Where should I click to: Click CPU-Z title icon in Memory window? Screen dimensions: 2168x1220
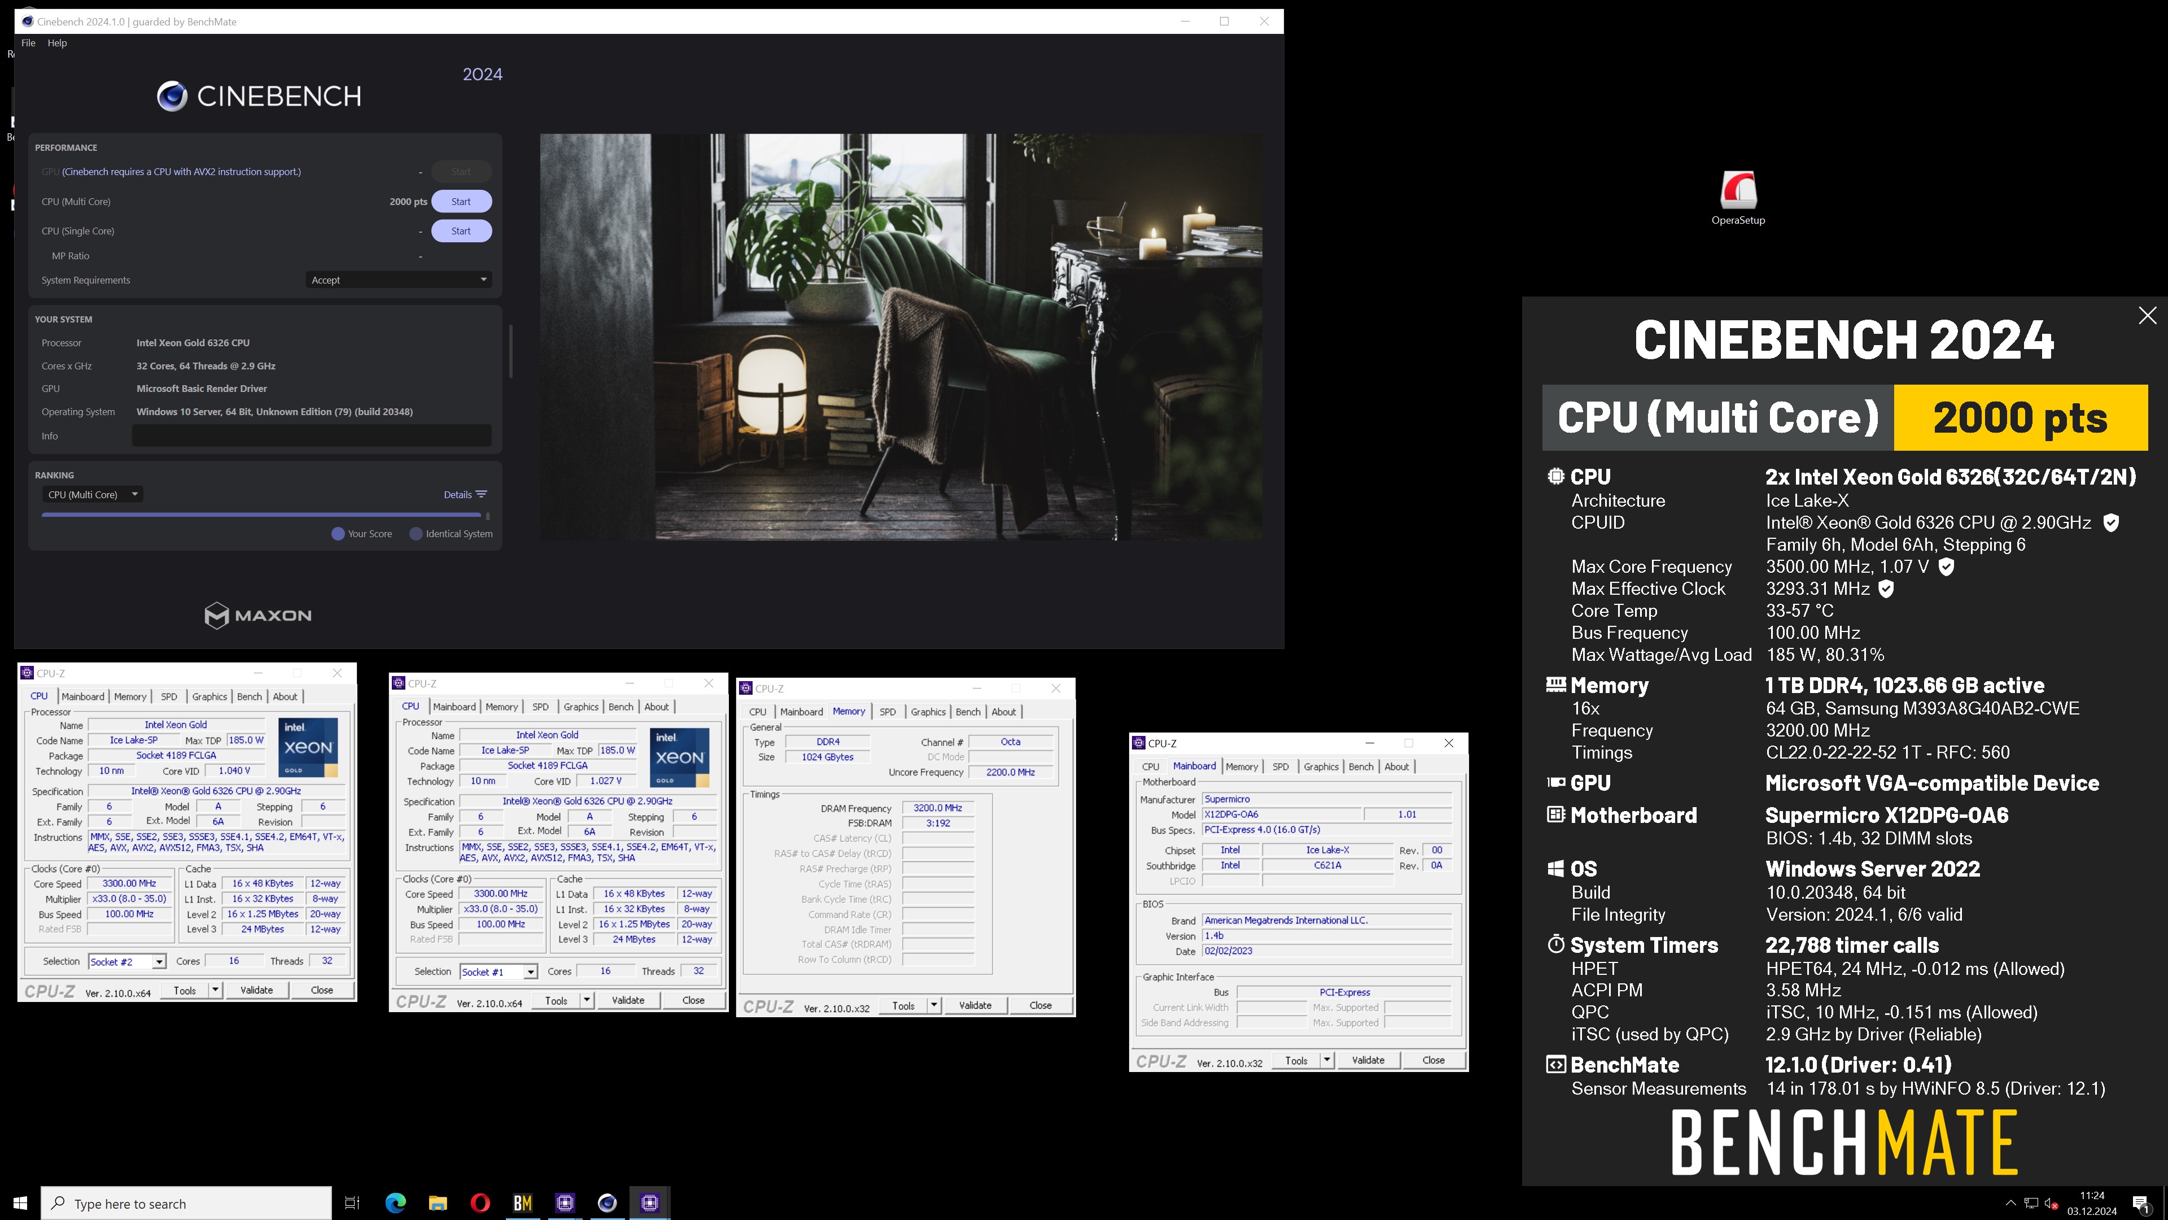point(746,688)
